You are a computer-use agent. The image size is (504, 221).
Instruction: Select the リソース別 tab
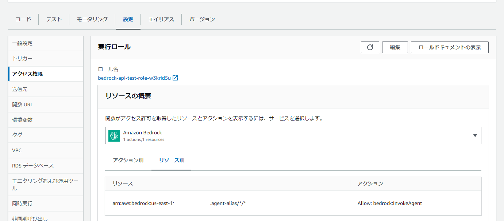(171, 160)
